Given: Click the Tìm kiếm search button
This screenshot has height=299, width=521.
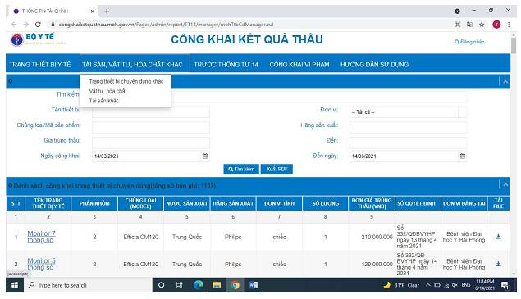Looking at the screenshot, I should pyautogui.click(x=241, y=170).
